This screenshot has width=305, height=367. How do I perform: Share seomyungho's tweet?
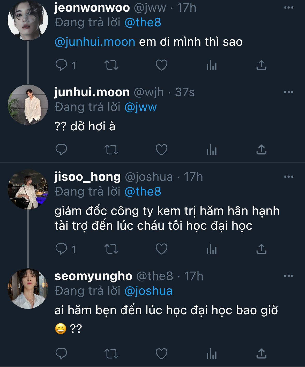tap(261, 354)
